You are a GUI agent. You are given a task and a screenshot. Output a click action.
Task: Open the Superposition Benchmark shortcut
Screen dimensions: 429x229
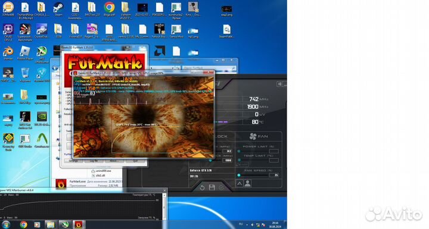click(x=25, y=32)
